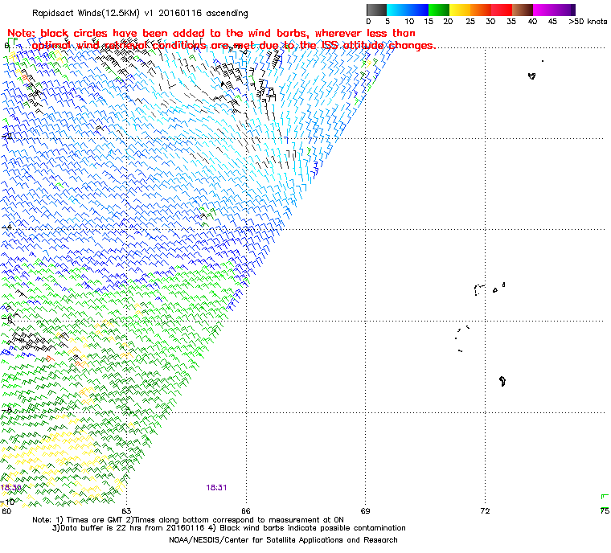Click the '-4' latitude axis label
Screen dimensions: 611x553
click(x=7, y=227)
